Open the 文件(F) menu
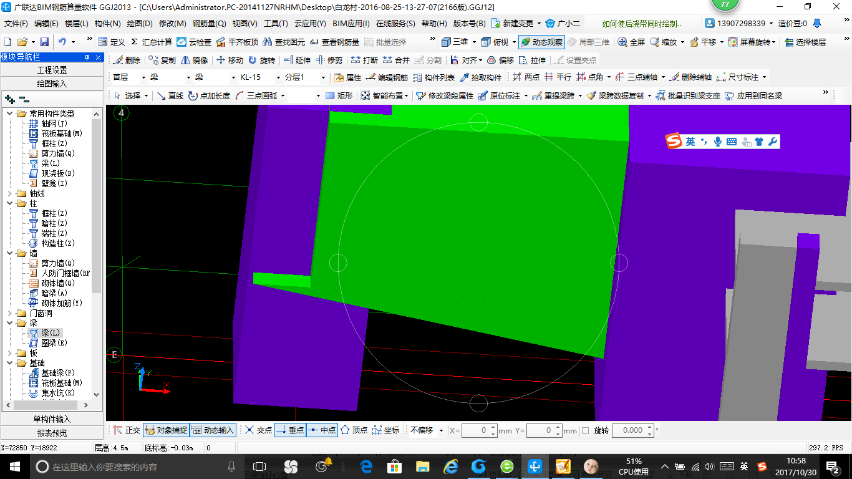The image size is (852, 479). pos(16,23)
